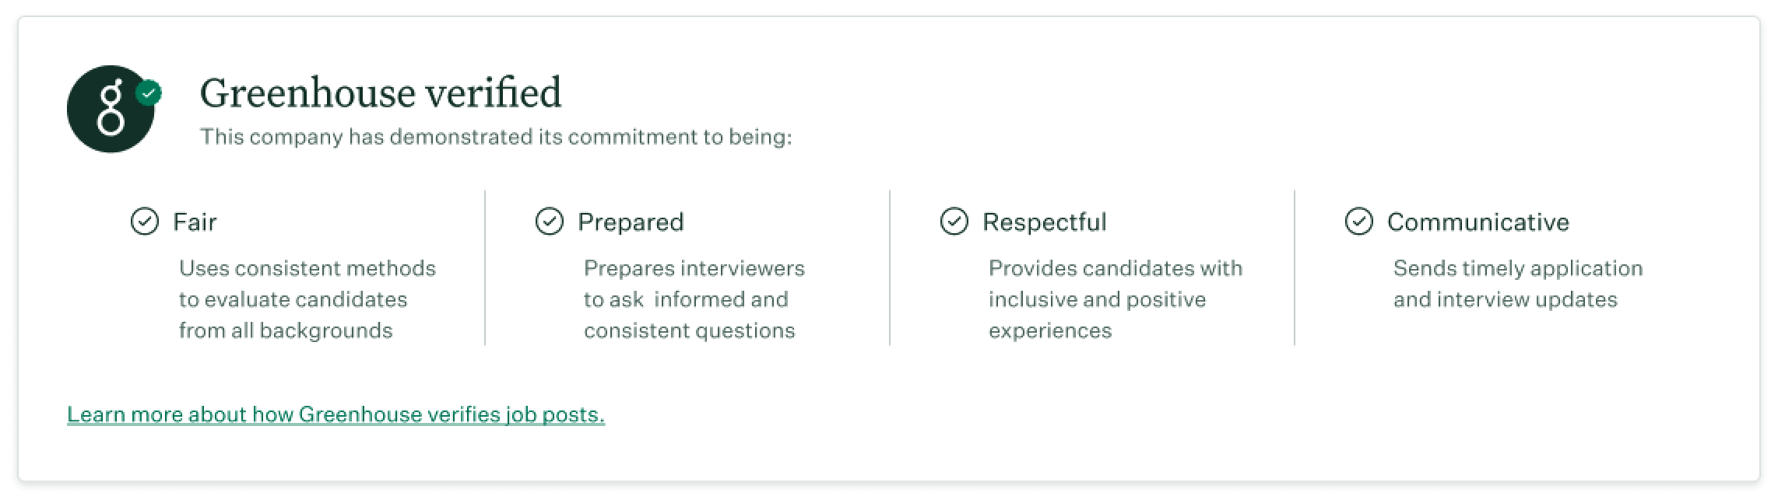Screen dimensions: 1778x496
Task: Click the Prepared description about interviewers
Action: point(694,299)
